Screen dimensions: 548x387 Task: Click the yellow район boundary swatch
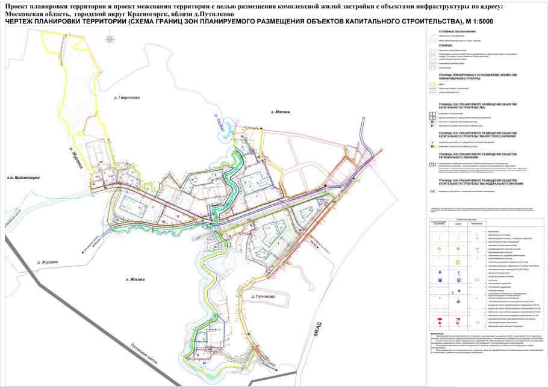pos(432,84)
